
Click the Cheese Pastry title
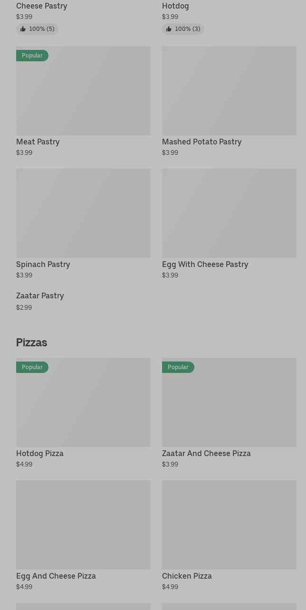point(42,6)
